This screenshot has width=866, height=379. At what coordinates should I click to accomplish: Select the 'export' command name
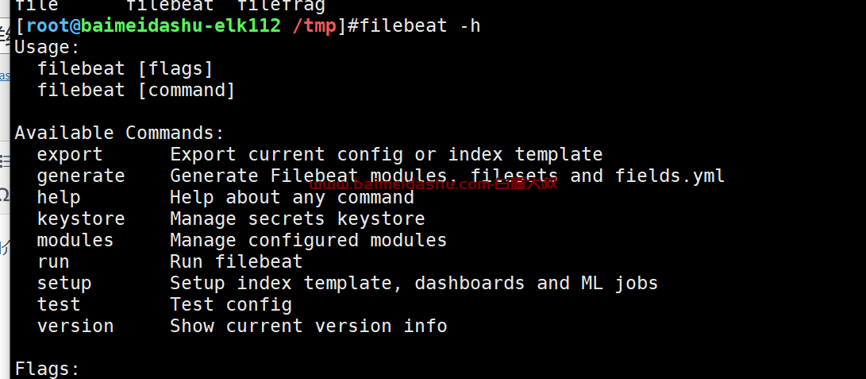tap(70, 155)
